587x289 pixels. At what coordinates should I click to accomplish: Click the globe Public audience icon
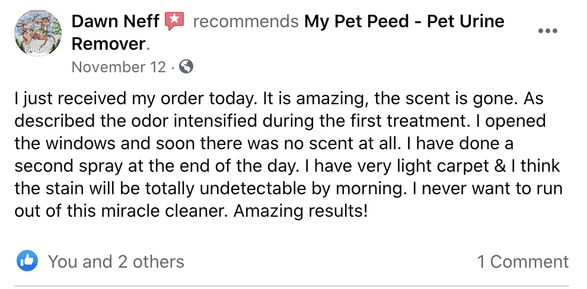pos(186,67)
